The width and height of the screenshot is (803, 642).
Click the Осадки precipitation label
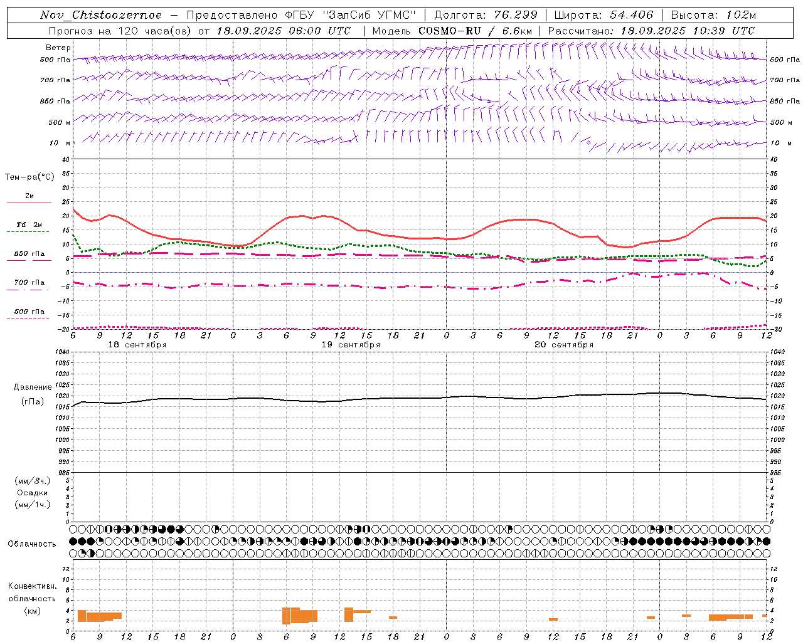tap(33, 493)
